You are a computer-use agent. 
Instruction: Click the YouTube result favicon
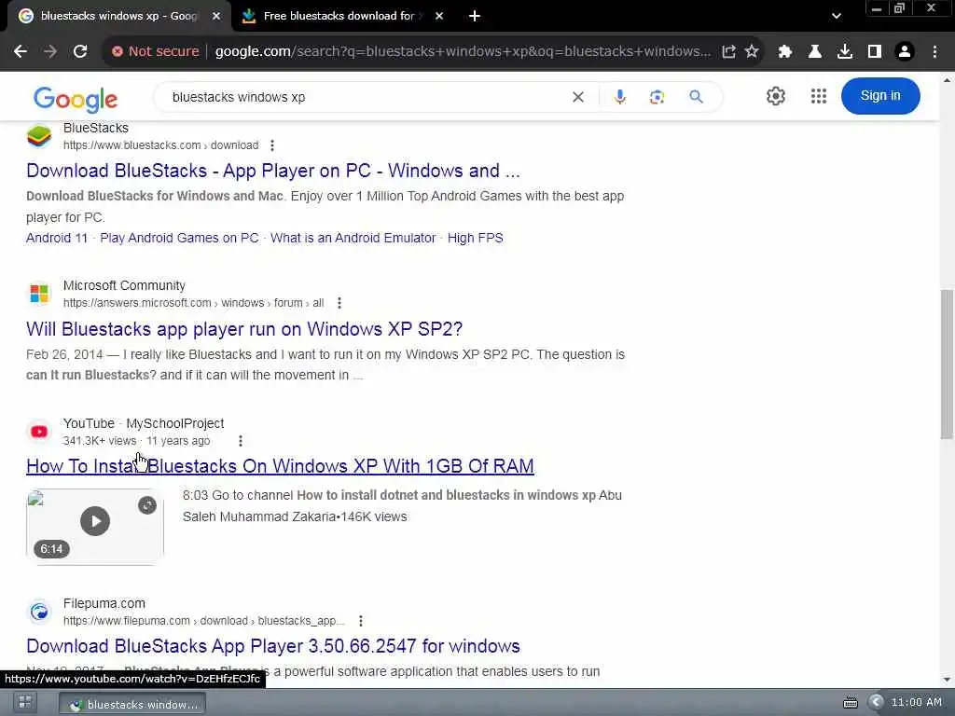(x=39, y=432)
